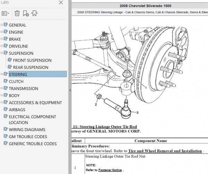Click the STEERING bookmark ribbon icon

pos(6,74)
